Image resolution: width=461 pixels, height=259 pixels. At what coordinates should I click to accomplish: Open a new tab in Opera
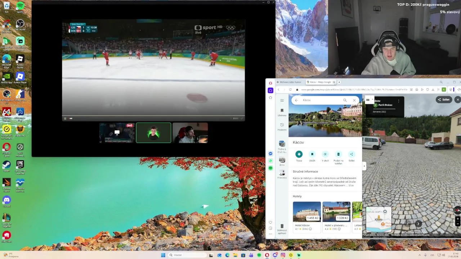click(339, 82)
